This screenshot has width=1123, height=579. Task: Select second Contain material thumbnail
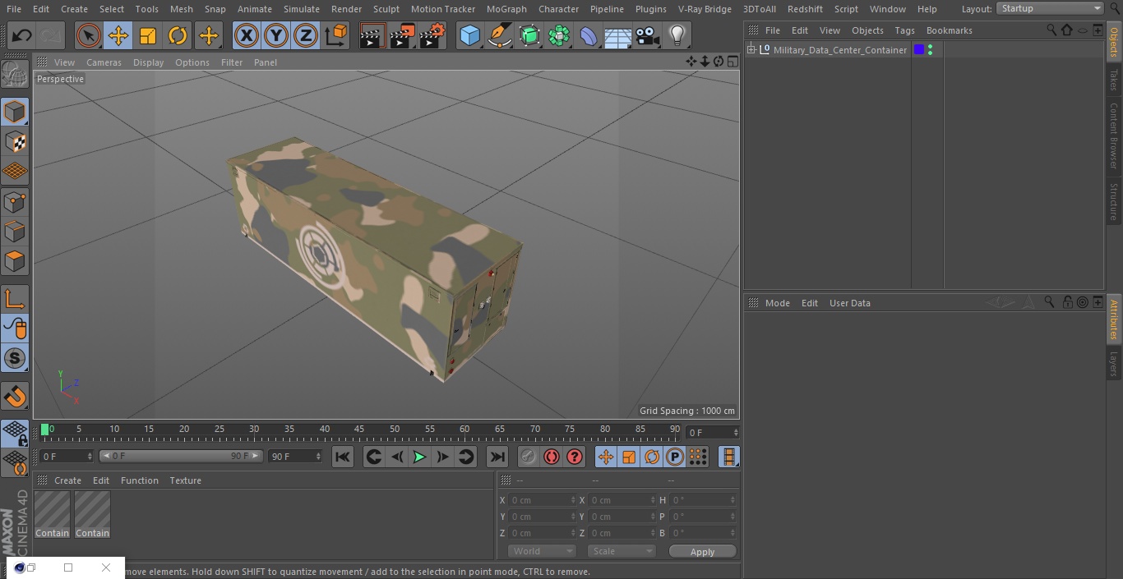[x=92, y=515]
